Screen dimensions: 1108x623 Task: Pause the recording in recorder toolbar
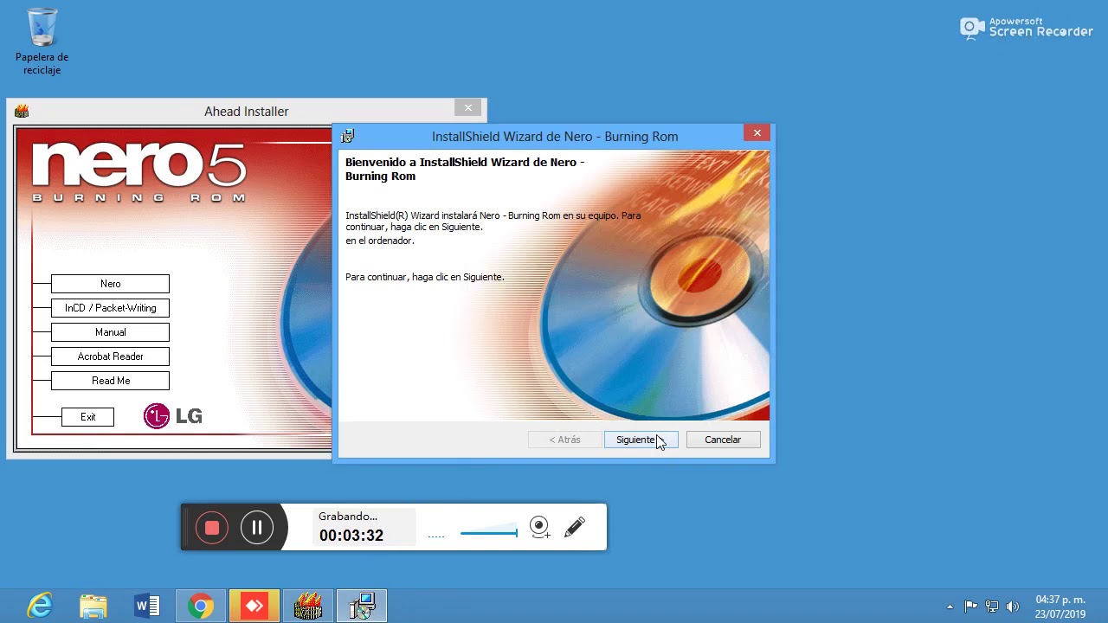[x=257, y=528]
